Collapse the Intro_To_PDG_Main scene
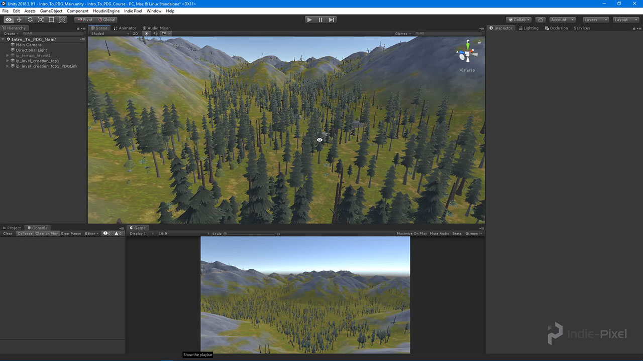Image resolution: width=643 pixels, height=361 pixels. [4, 39]
